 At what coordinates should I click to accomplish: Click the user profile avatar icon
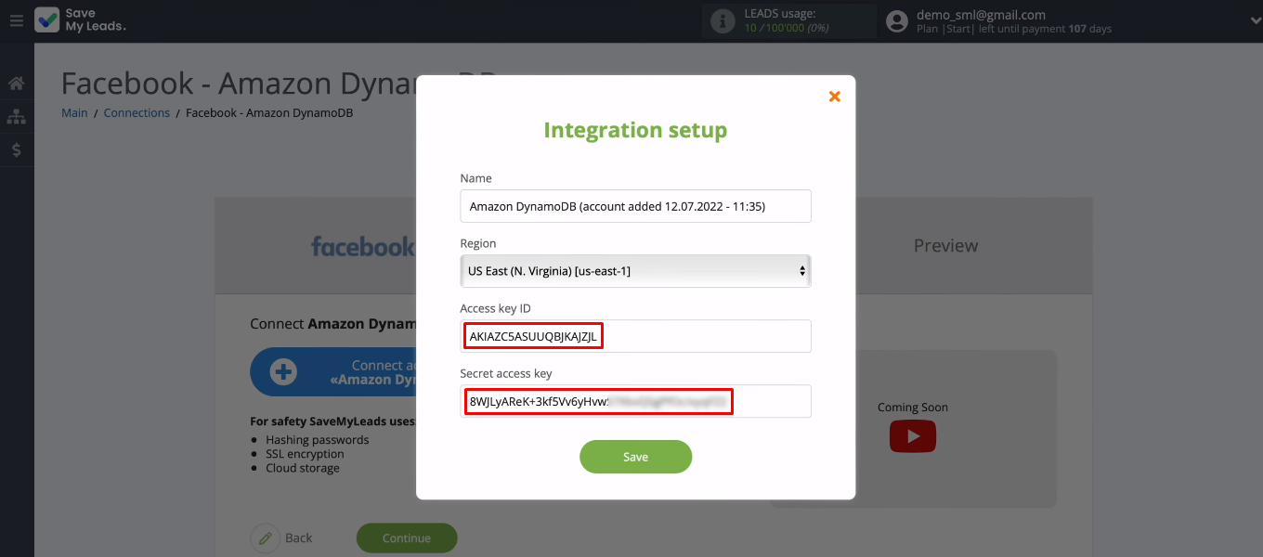(896, 21)
